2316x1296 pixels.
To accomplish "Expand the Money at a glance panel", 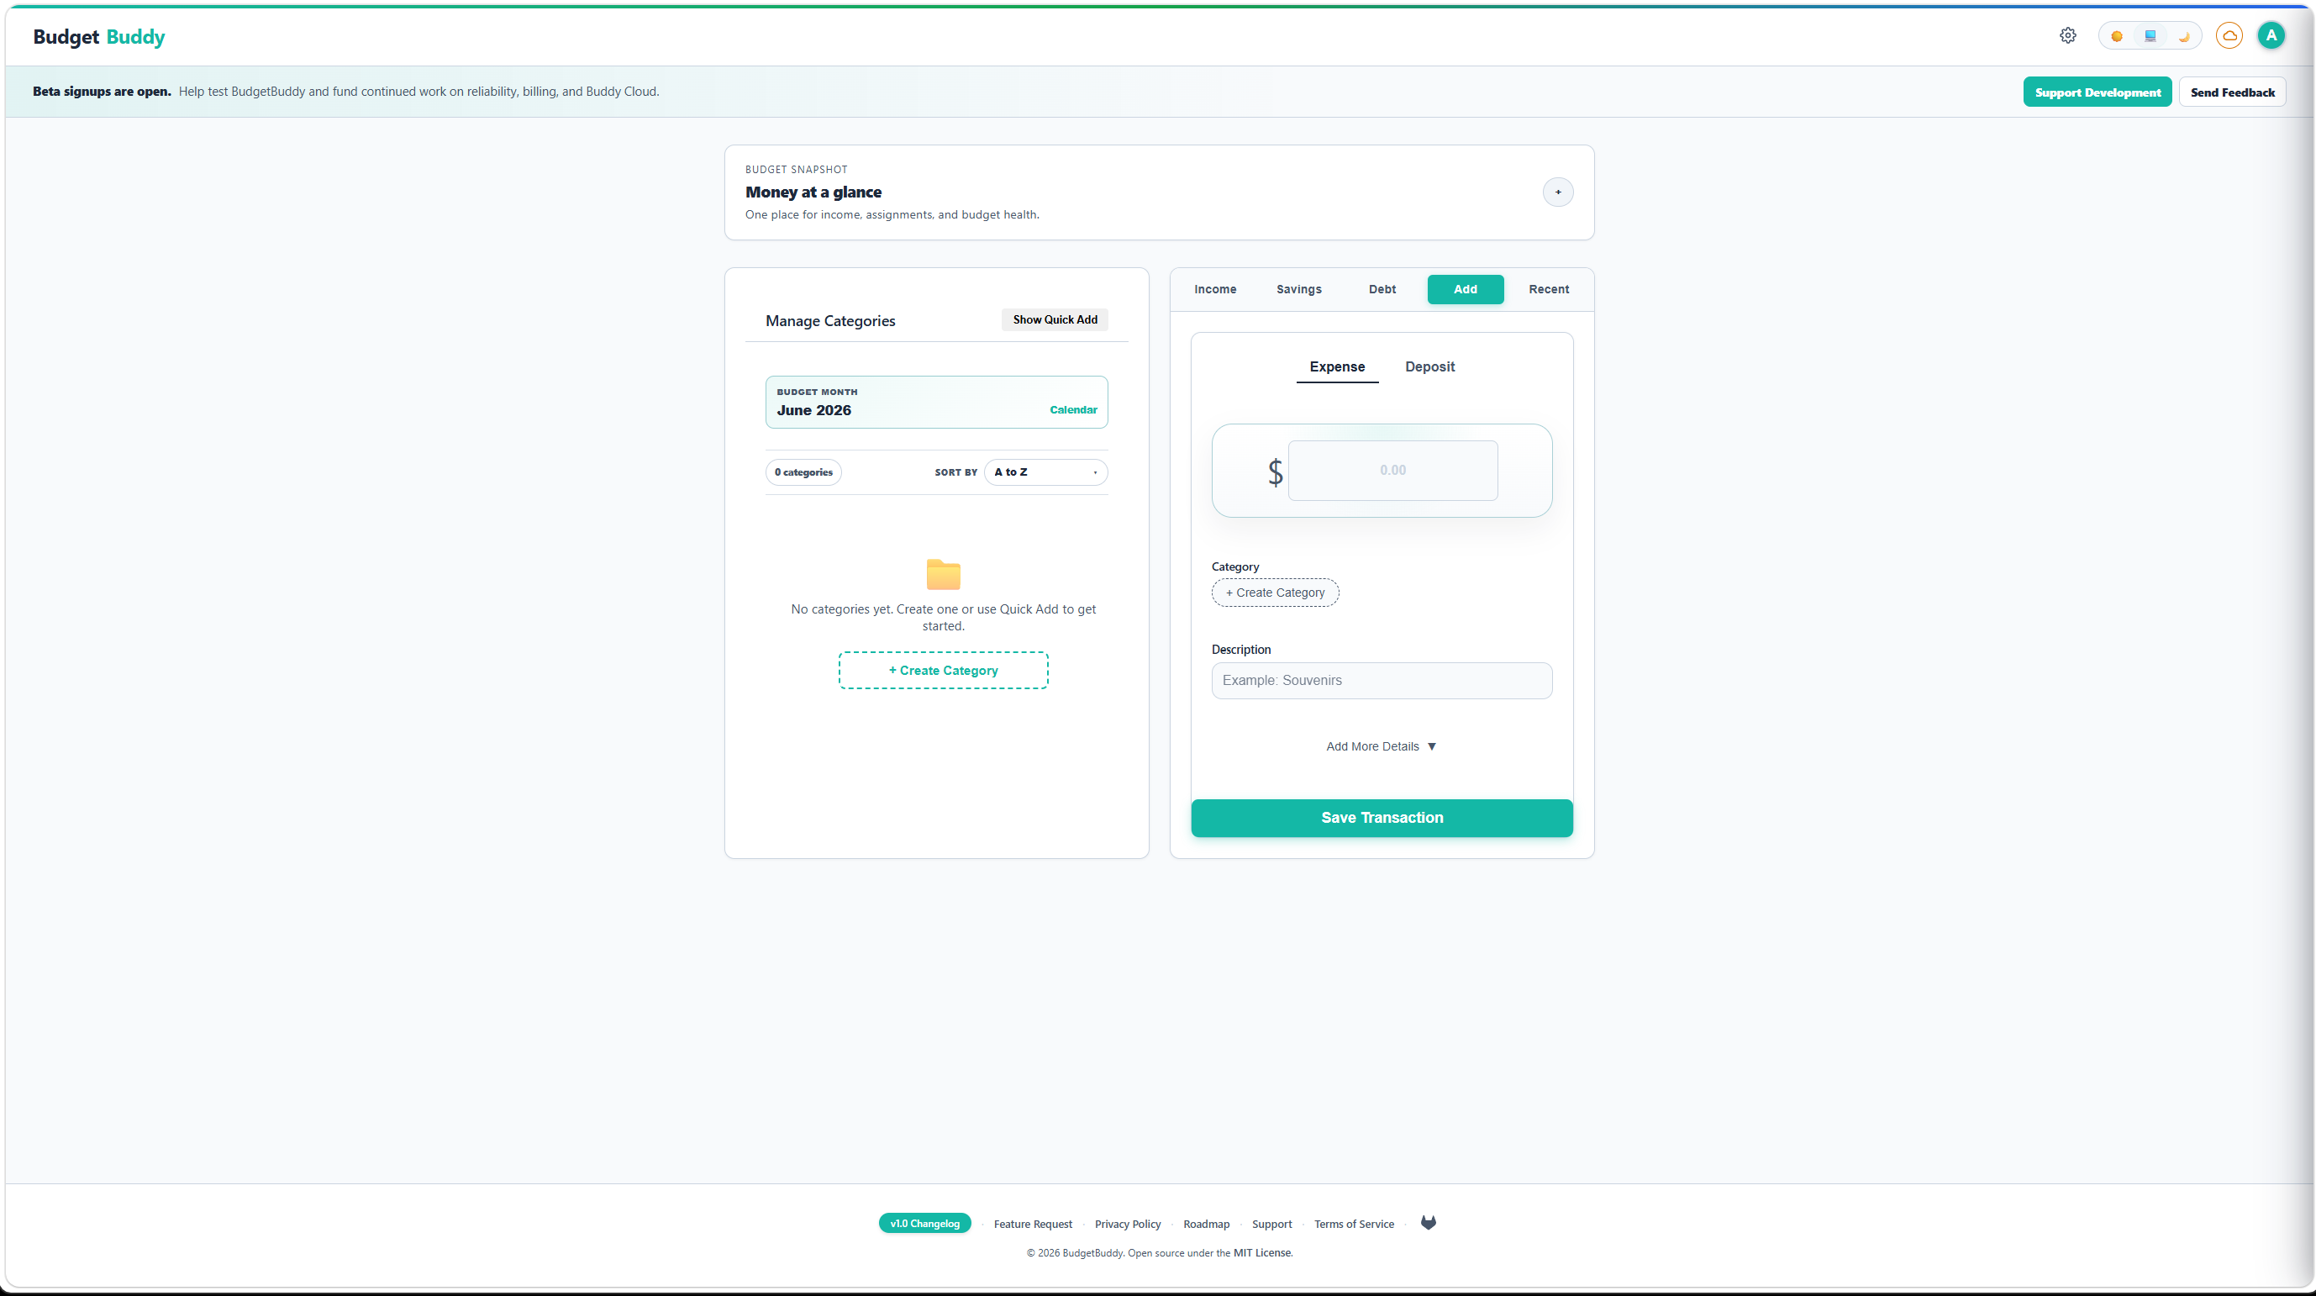I will [1558, 192].
